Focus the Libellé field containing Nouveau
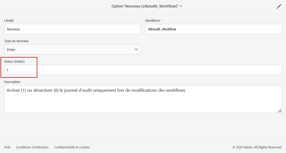The image size is (286, 153). point(72,29)
